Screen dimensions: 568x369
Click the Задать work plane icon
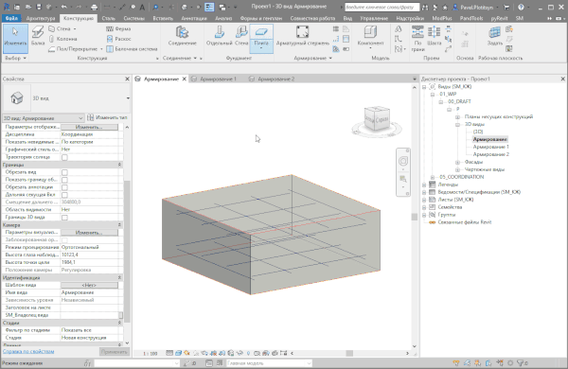tap(494, 36)
